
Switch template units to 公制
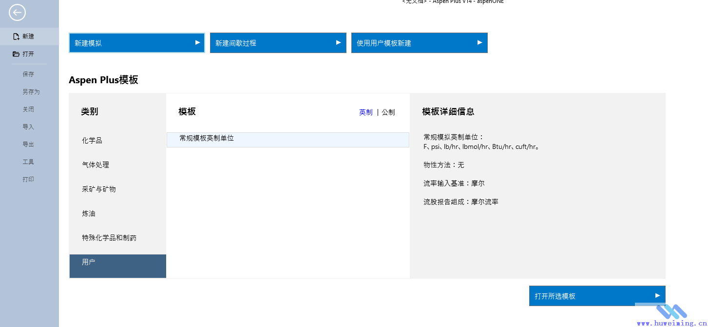coord(388,112)
